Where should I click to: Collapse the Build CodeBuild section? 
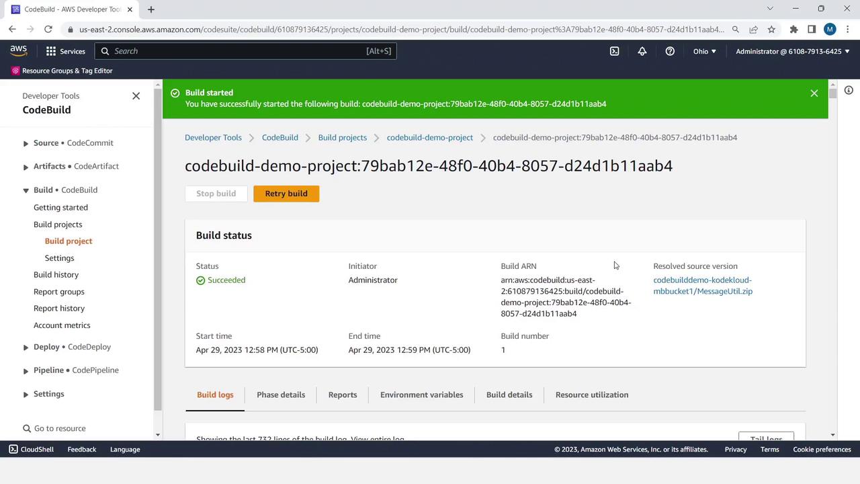pos(26,190)
